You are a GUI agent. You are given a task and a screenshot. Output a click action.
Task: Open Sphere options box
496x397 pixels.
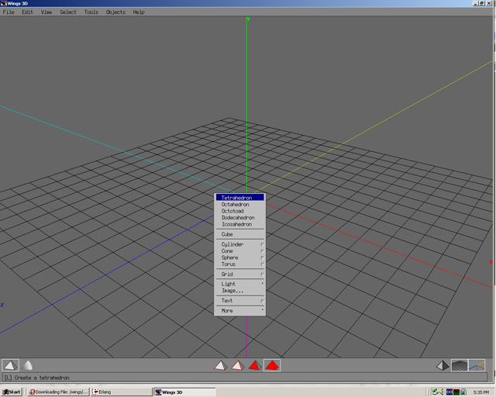click(262, 257)
